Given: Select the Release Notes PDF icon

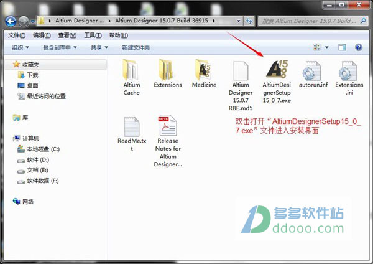Looking at the screenshot, I should click(168, 126).
